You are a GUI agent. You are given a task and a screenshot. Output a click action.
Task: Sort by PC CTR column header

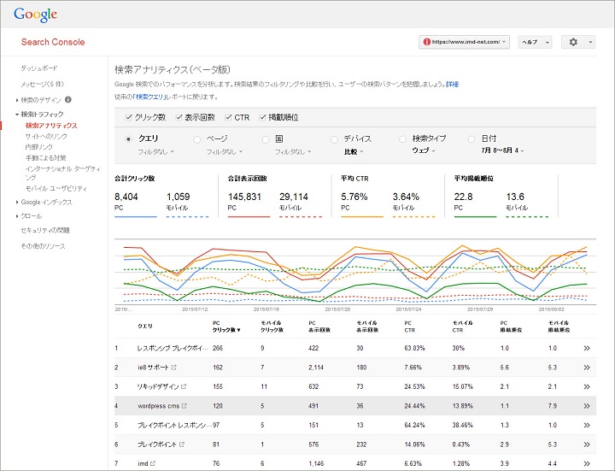pos(409,327)
